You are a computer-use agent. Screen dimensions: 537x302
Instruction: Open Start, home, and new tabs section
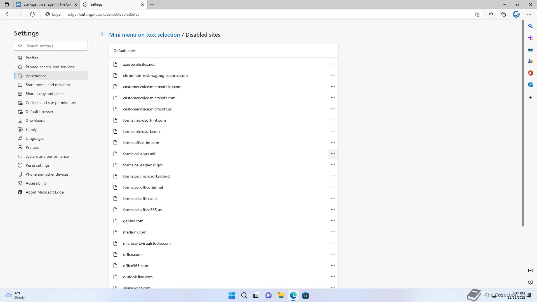pyautogui.click(x=51, y=85)
